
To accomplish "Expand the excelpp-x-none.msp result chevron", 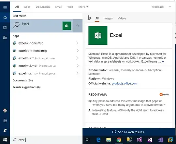I will [78, 51].
